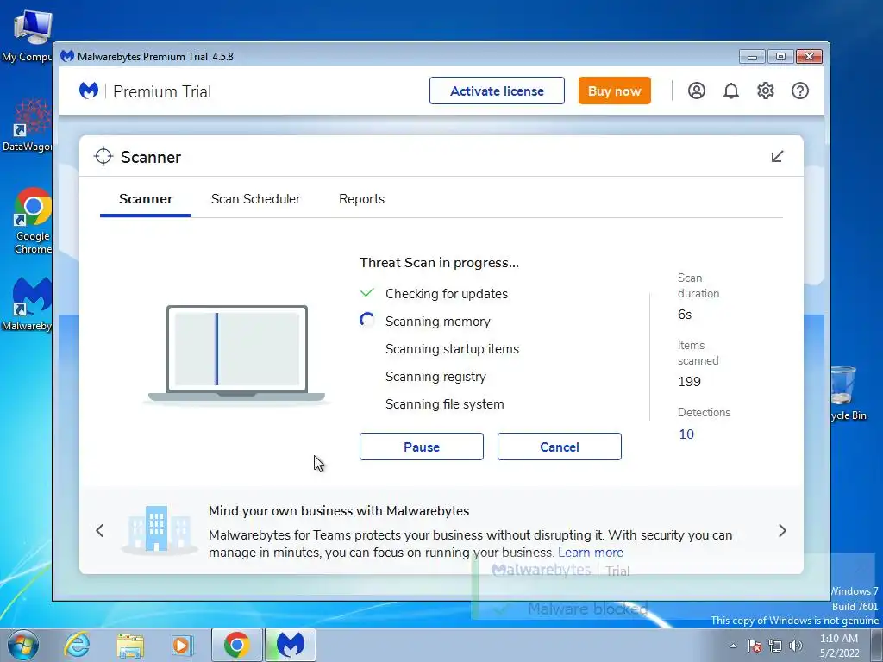883x662 pixels.
Task: Click the items scanned value 199
Action: point(689,382)
